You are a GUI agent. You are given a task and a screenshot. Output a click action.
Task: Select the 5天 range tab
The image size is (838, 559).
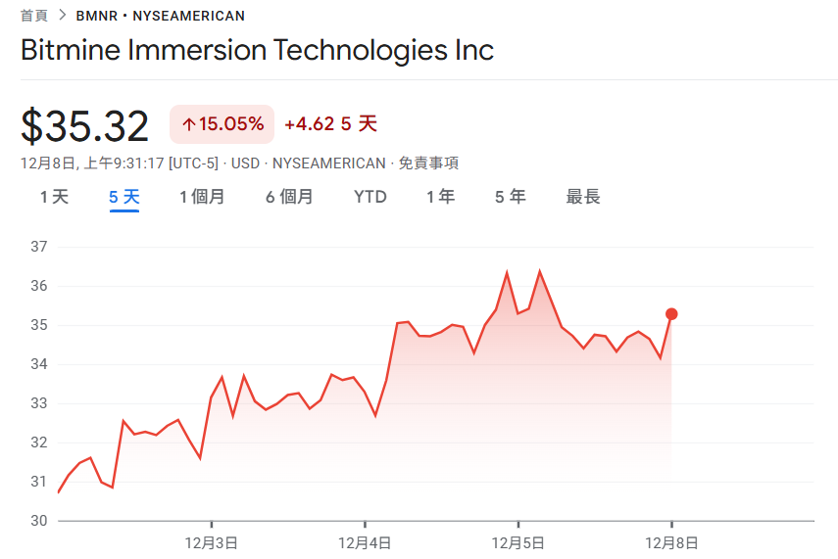coord(124,197)
